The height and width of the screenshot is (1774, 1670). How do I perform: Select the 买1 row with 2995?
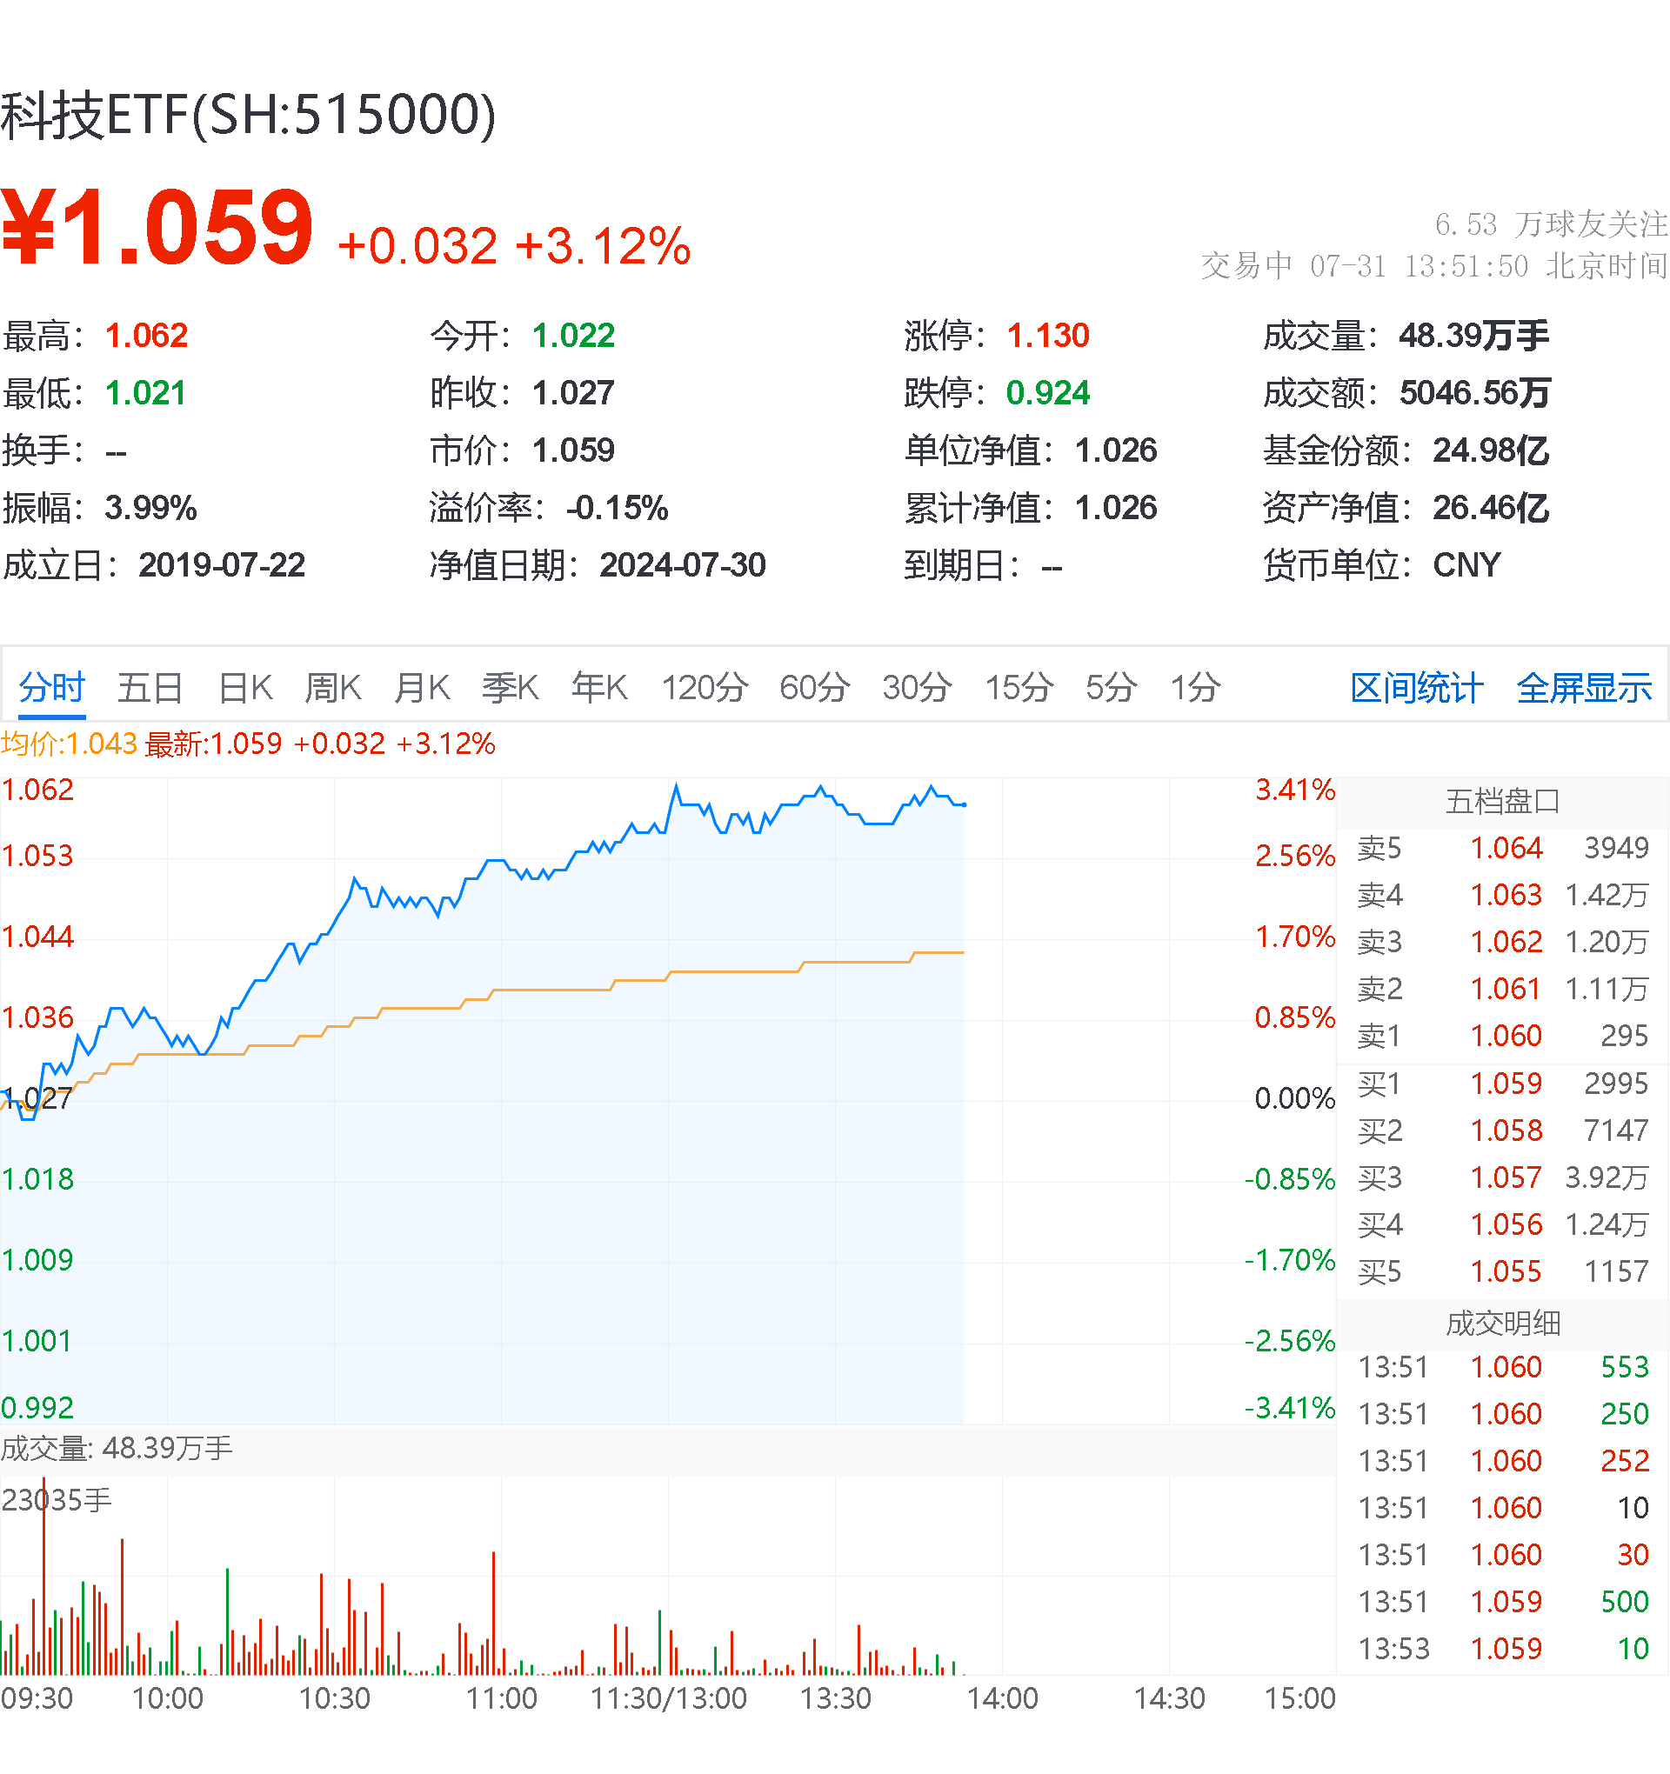click(1502, 1084)
